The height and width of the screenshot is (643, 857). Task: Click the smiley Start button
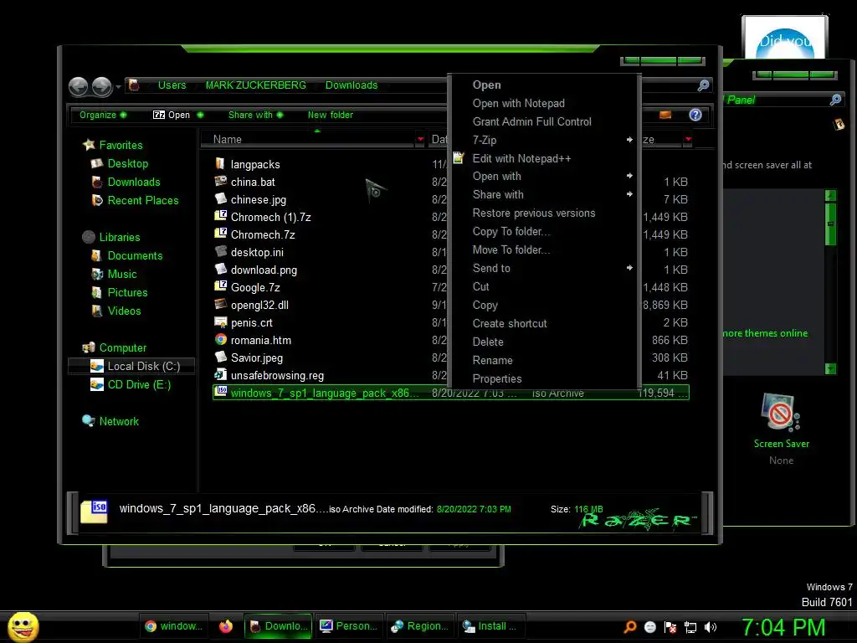(x=23, y=626)
